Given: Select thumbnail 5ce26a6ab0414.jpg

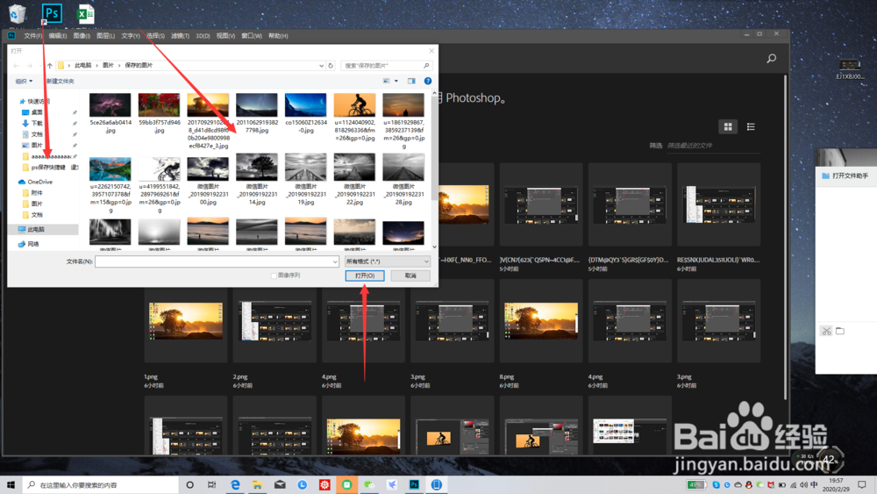Looking at the screenshot, I should 111,106.
